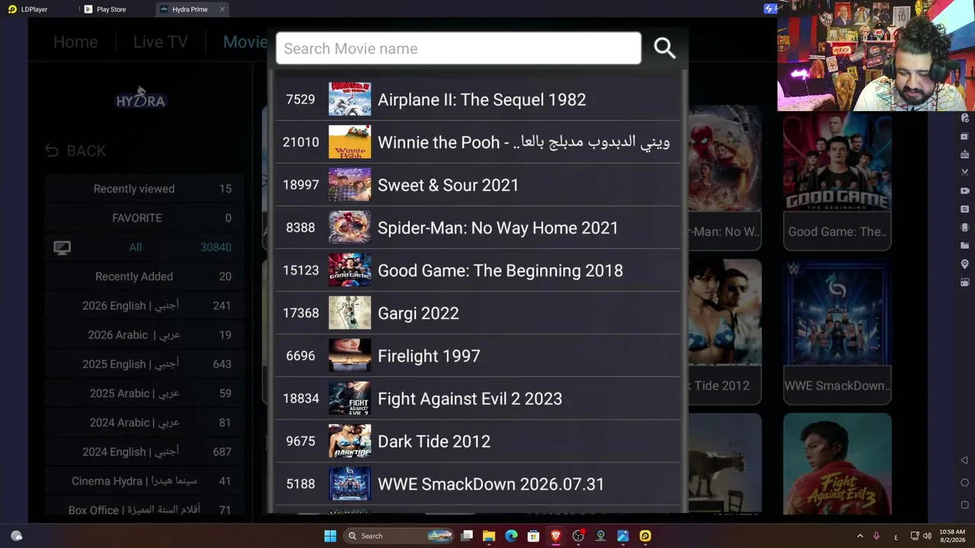Open the Windows Start menu

pos(330,536)
